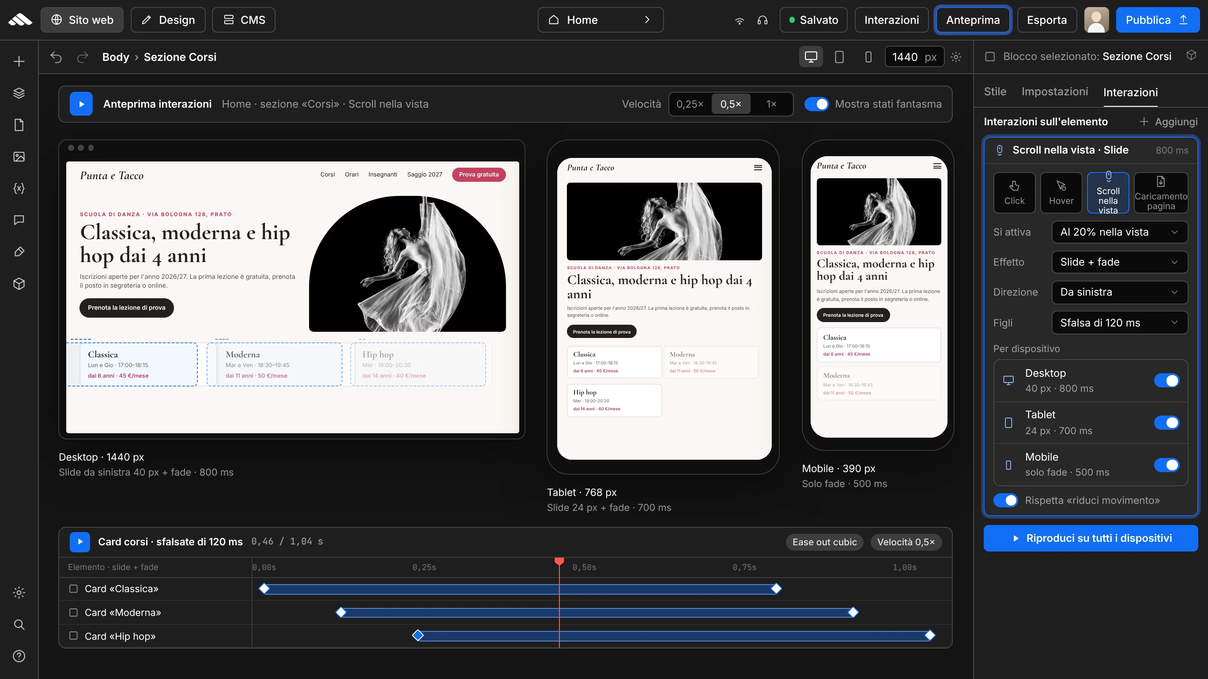Screen dimensions: 1208x679
Task: Open the Si attiva dropdown
Action: coord(1119,232)
